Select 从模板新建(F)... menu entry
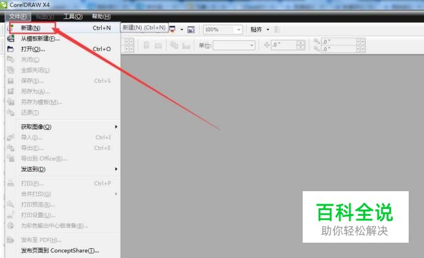The width and height of the screenshot is (424, 258). (62, 39)
